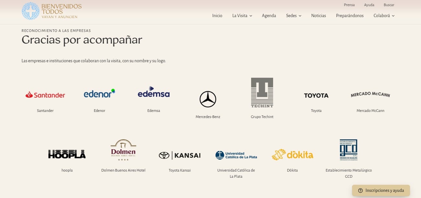Click the Grupo Techint caption

tap(262, 117)
